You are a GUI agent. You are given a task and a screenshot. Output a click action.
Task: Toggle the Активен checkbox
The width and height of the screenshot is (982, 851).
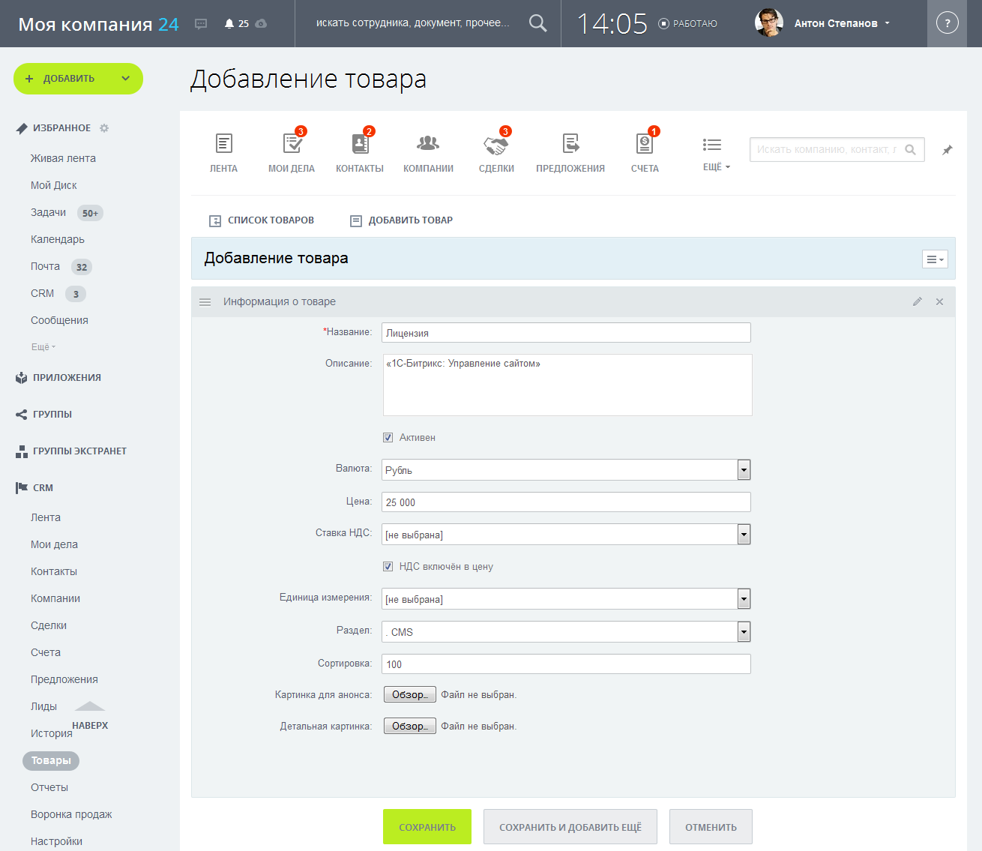[x=388, y=437]
